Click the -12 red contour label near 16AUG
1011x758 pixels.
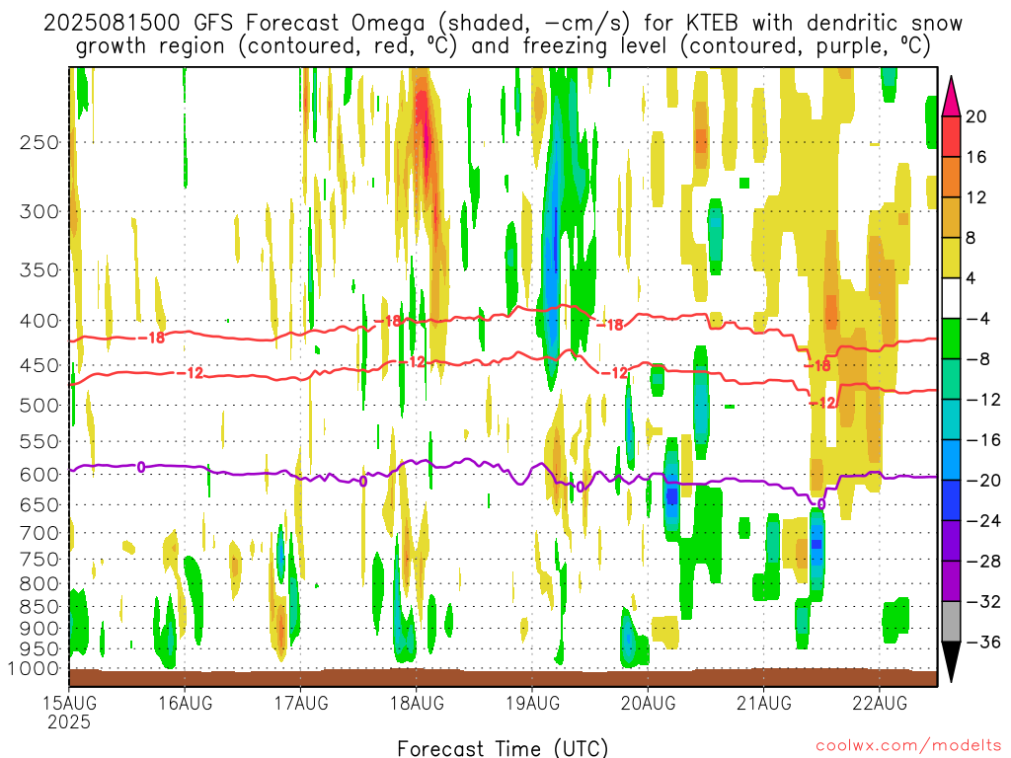[191, 372]
